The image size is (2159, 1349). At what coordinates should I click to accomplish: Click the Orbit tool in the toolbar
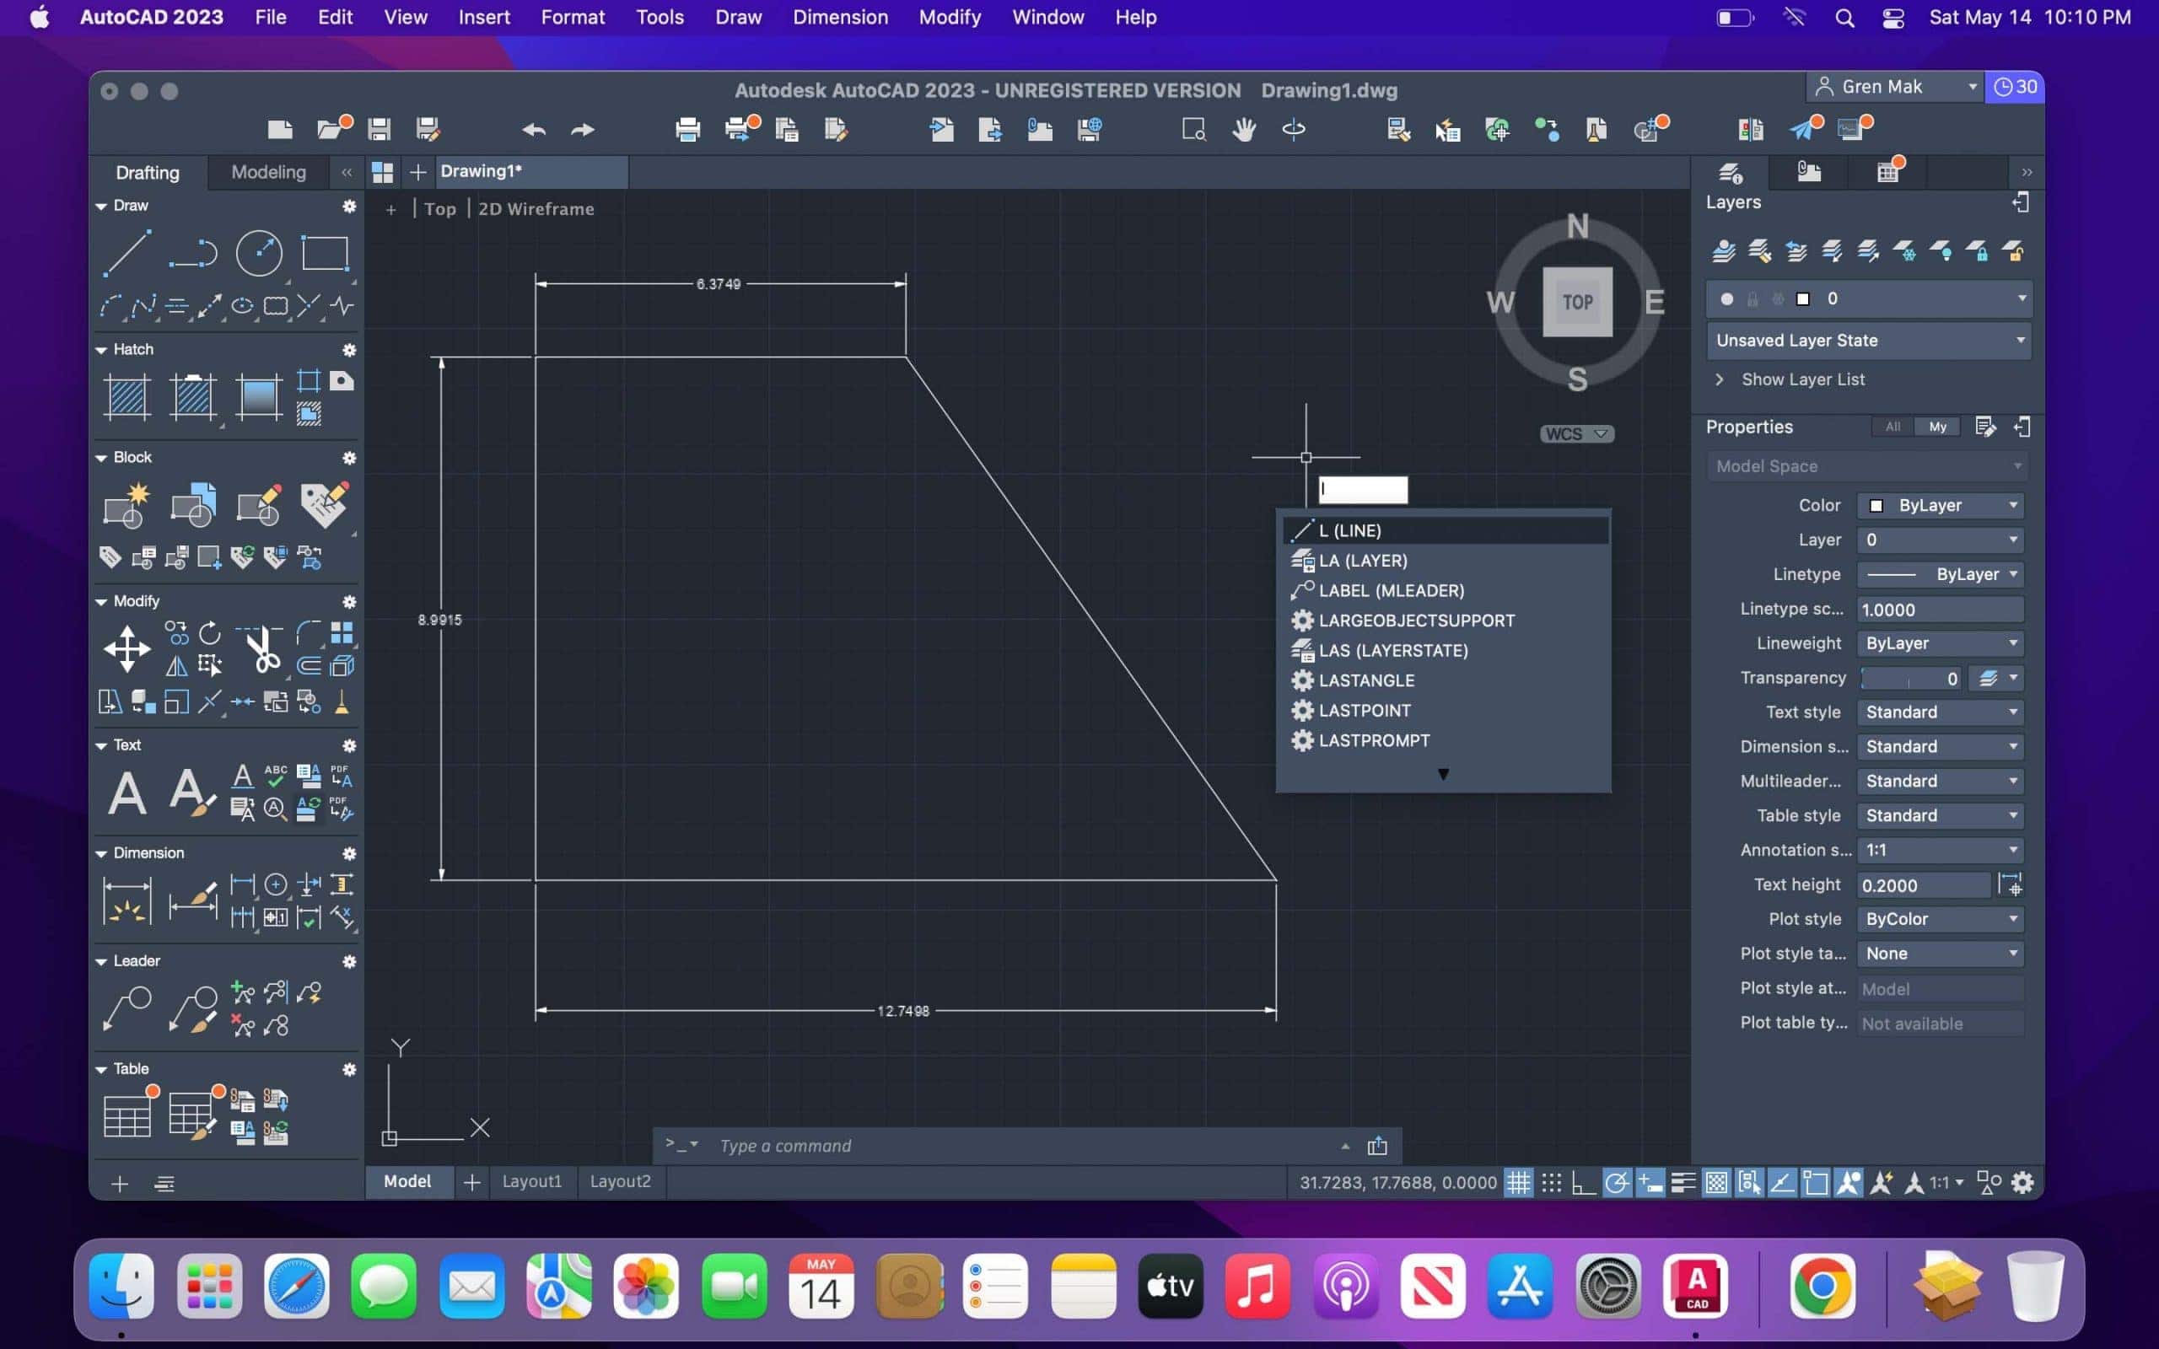(x=1294, y=129)
